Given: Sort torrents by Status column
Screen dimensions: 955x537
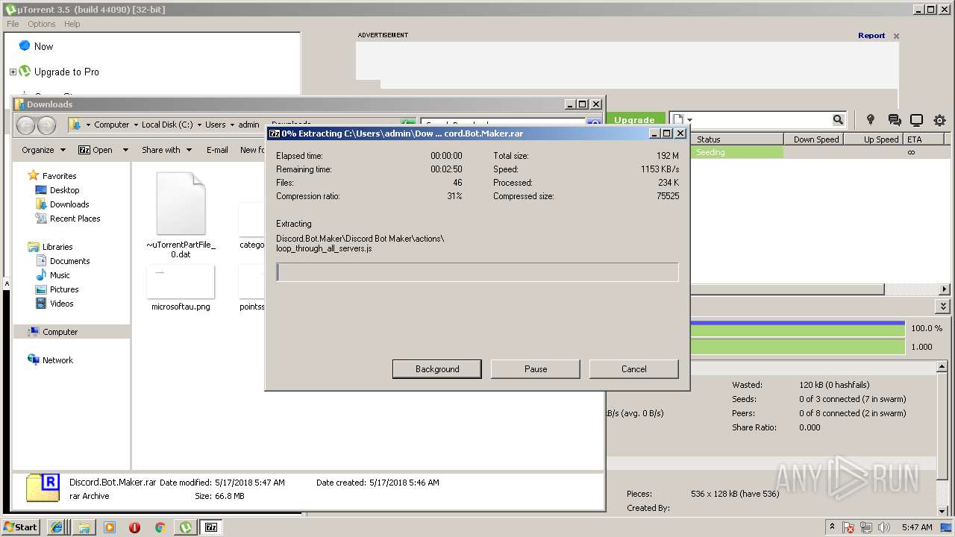Looking at the screenshot, I should pos(737,139).
